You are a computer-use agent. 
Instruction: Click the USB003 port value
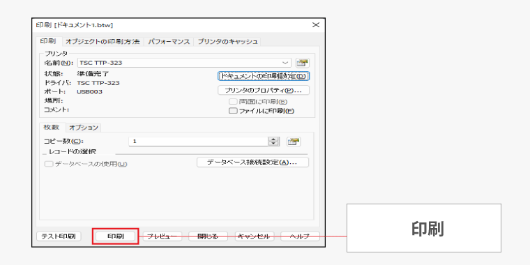point(89,91)
